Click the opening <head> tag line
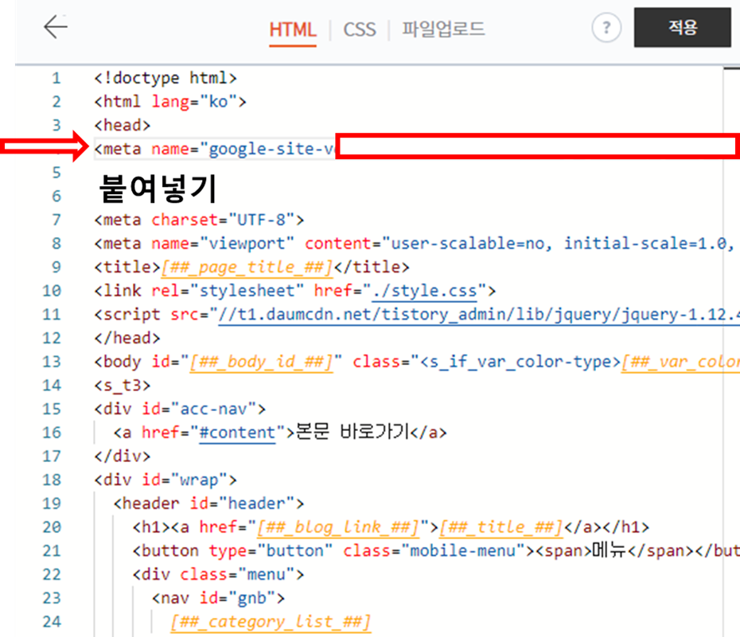This screenshot has width=740, height=637. pos(123,125)
